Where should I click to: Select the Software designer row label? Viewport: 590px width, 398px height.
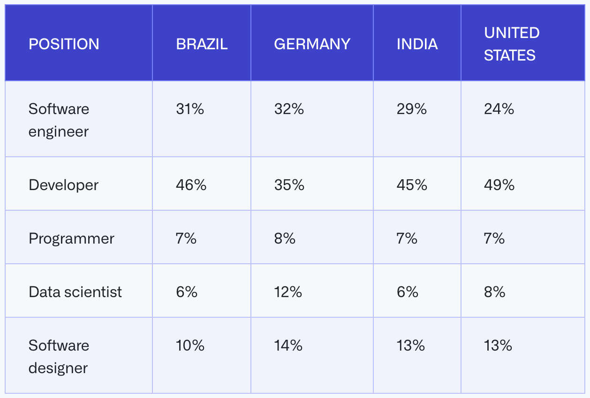click(59, 357)
